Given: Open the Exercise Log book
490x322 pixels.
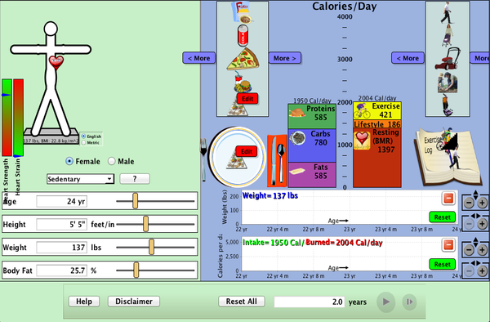Looking at the screenshot, I should tap(448, 156).
